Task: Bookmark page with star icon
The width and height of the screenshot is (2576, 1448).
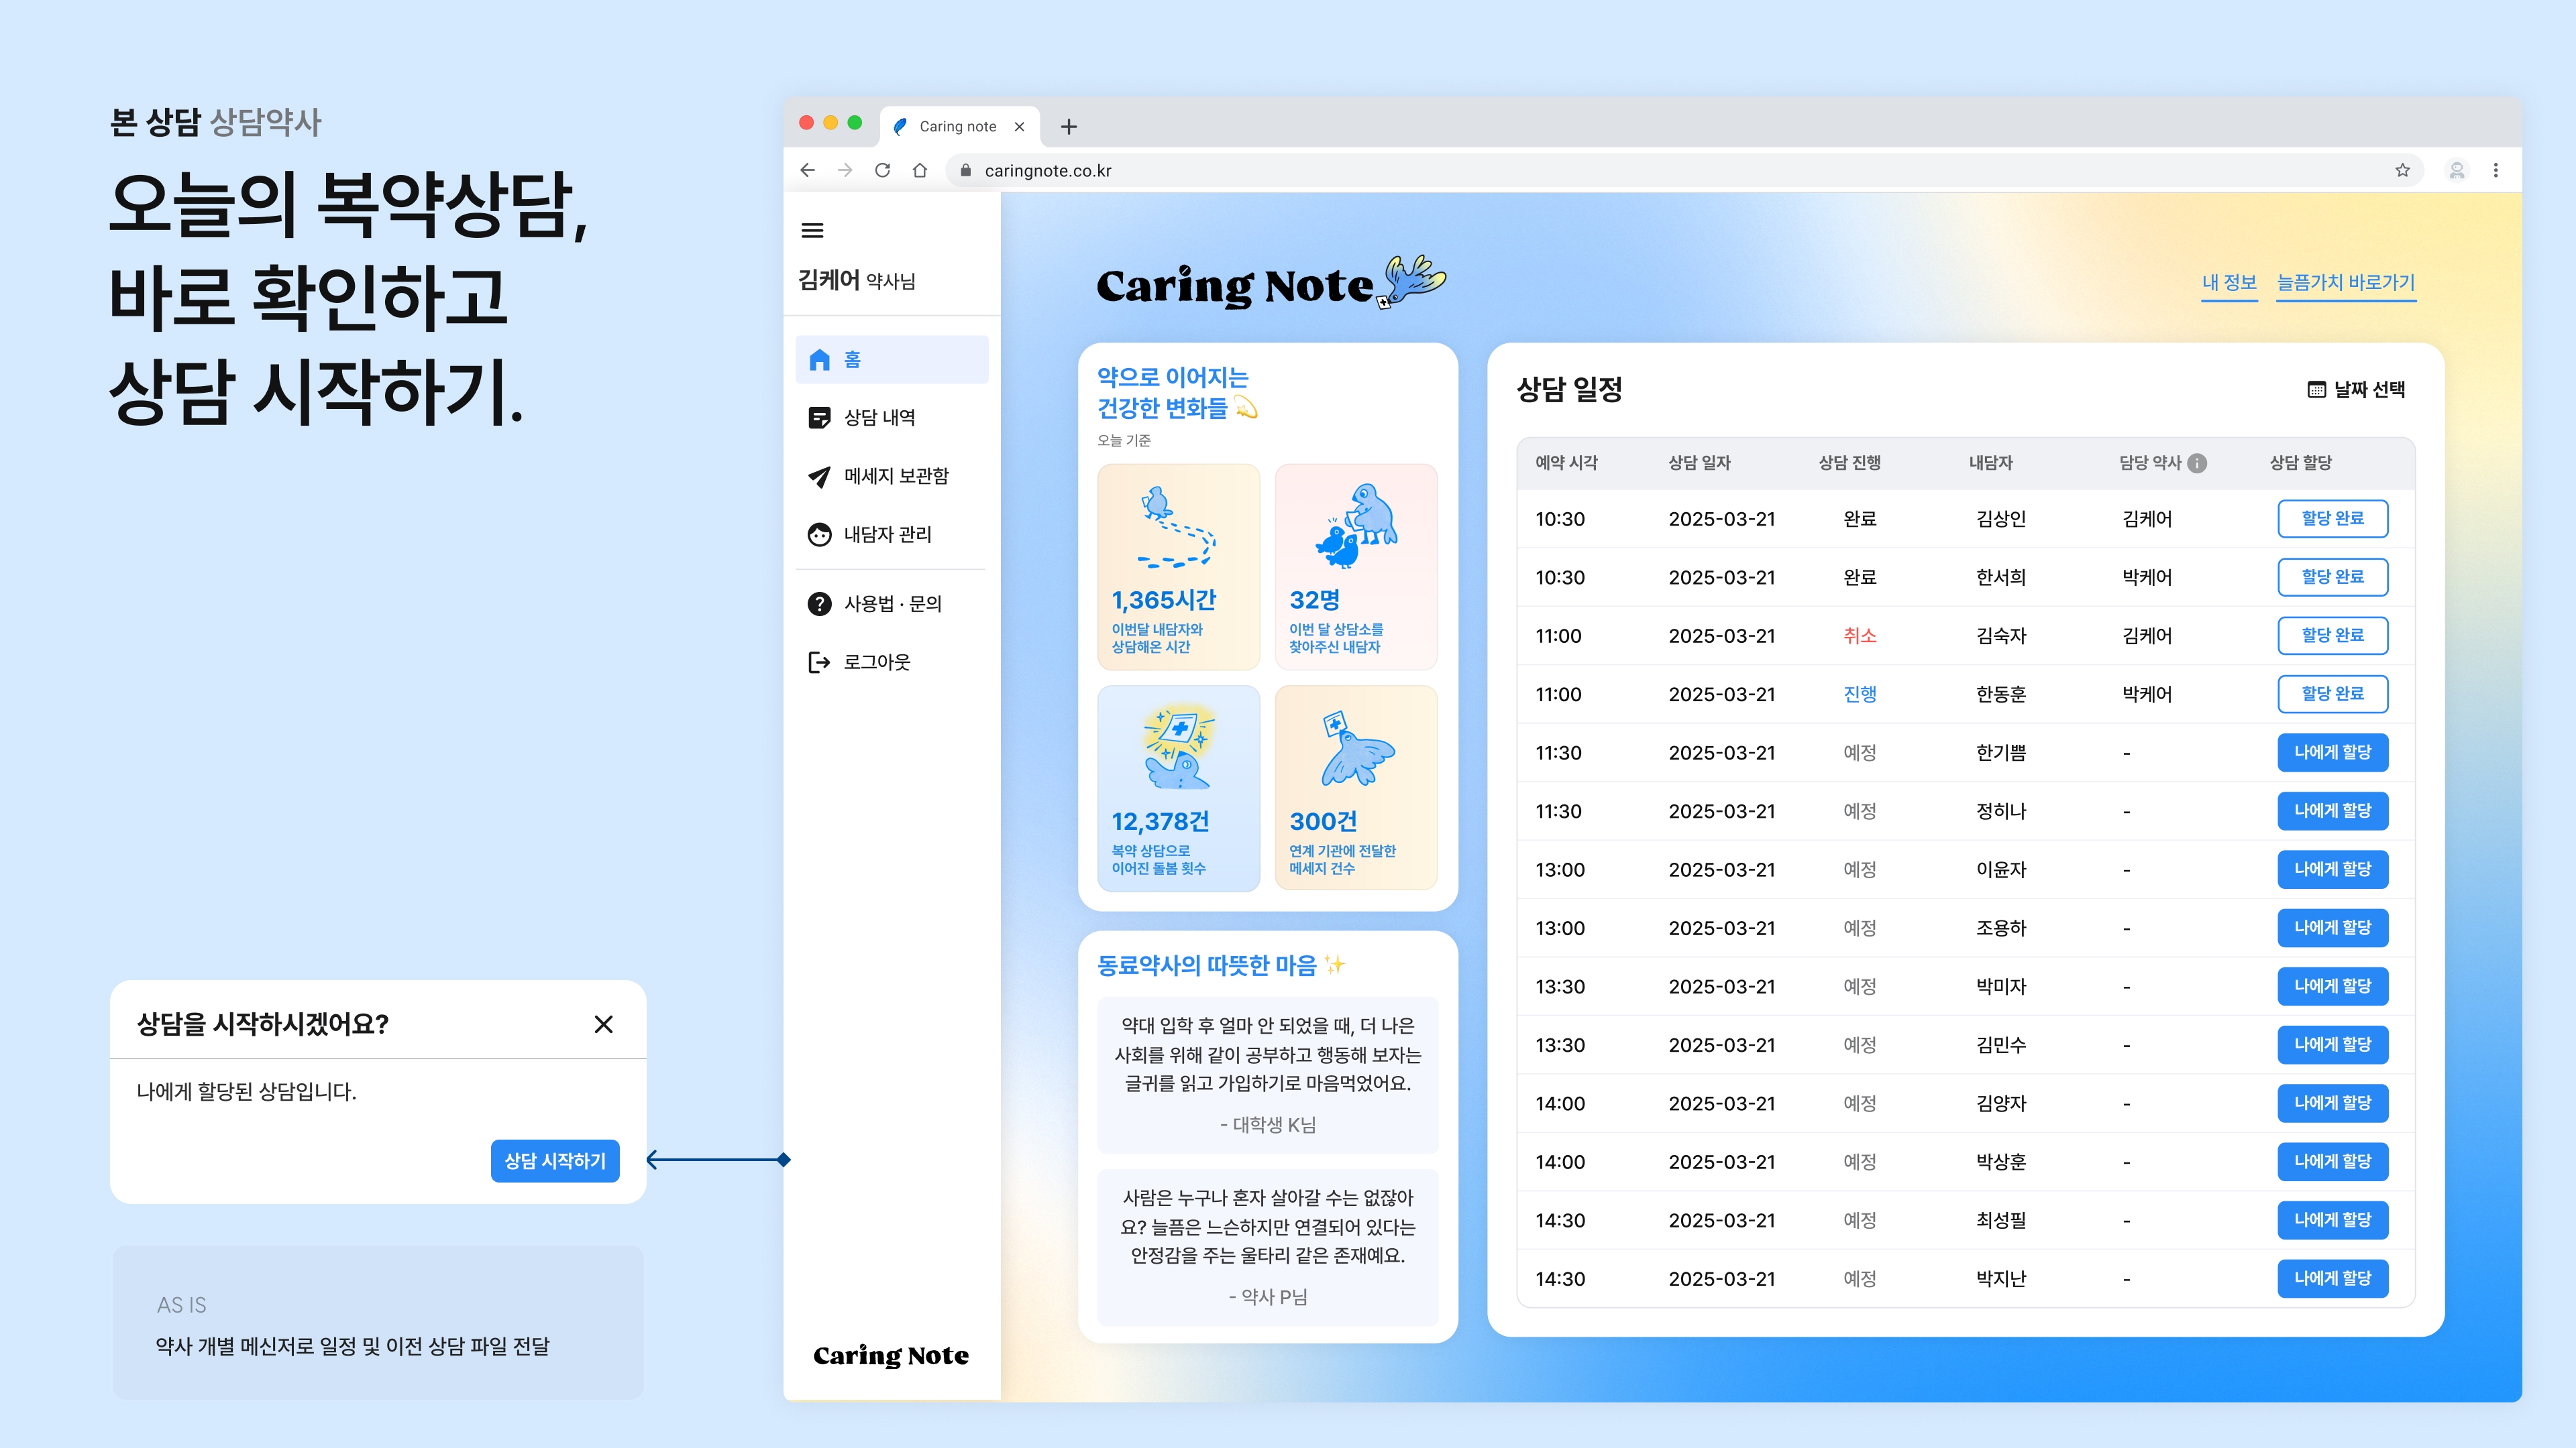Action: pos(2402,171)
